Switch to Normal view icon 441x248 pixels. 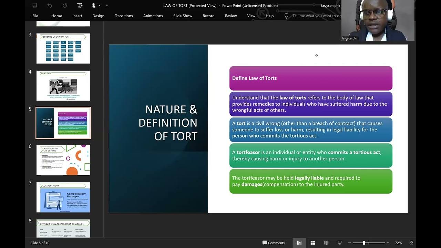point(299,243)
